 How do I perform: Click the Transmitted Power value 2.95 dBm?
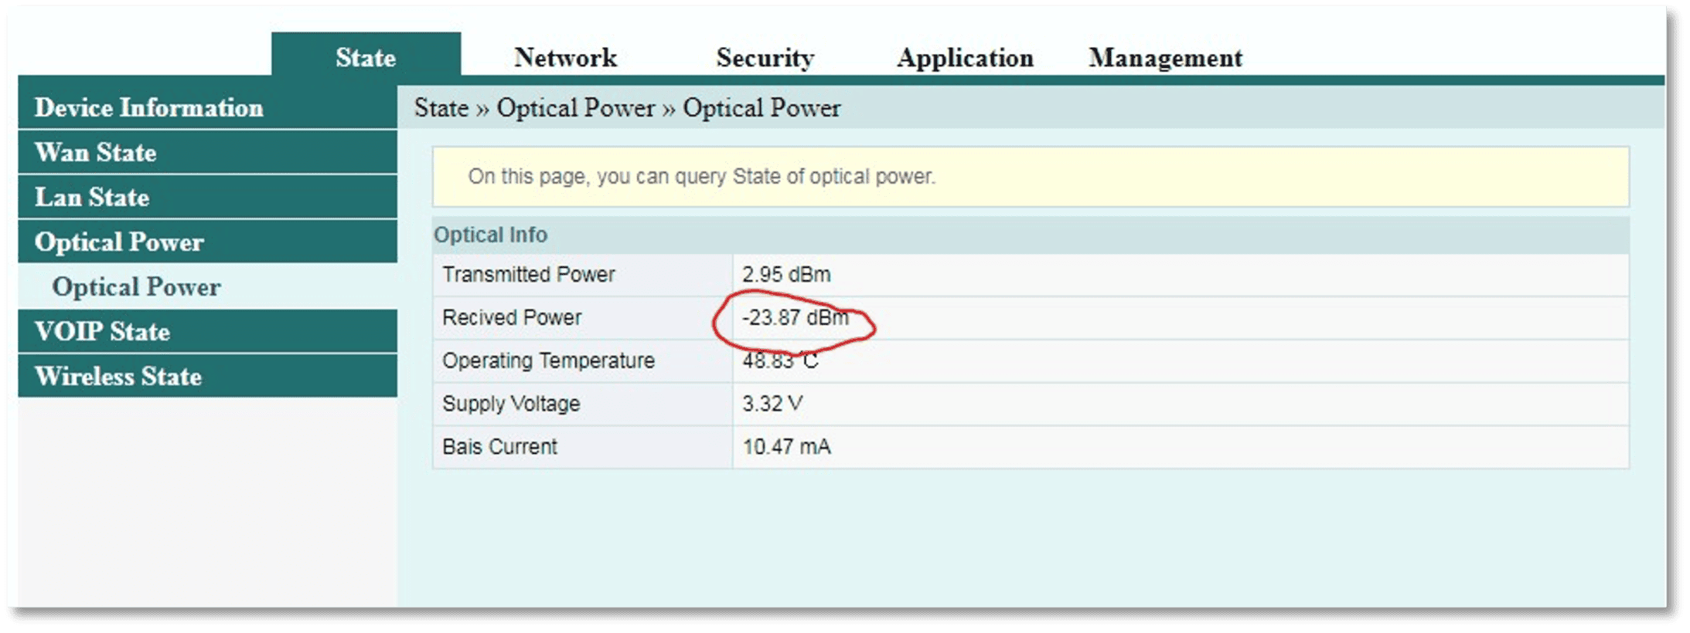pos(786,274)
